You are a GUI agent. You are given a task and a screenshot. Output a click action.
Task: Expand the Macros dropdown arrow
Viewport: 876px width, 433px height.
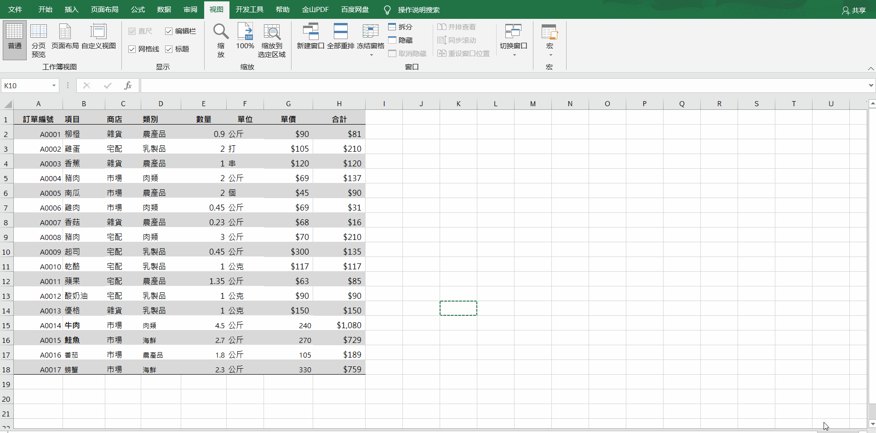550,55
